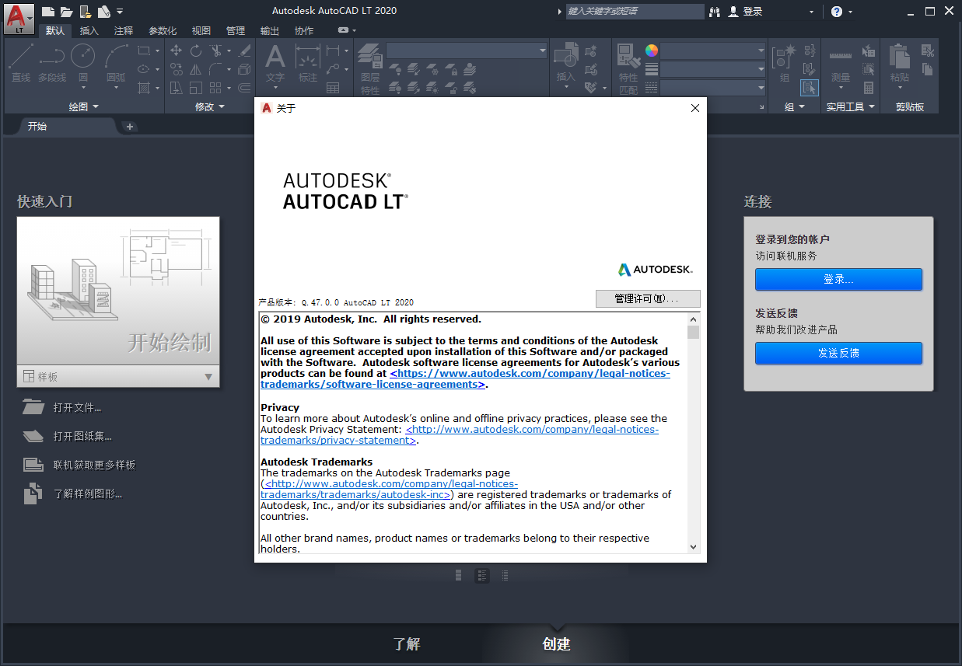Click the license text scrollbar down arrow
The height and width of the screenshot is (666, 962).
coord(693,546)
